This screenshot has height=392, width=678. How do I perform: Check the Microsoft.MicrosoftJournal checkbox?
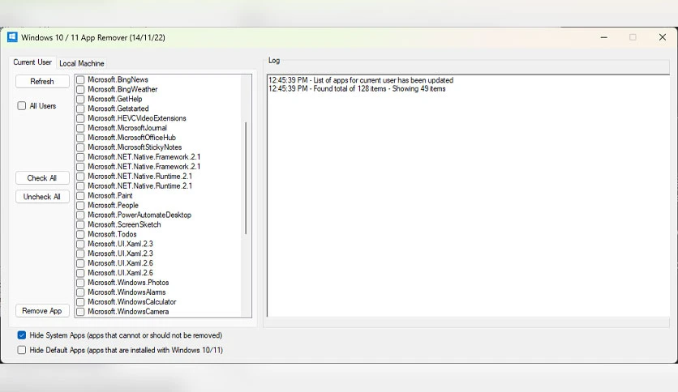(x=80, y=128)
